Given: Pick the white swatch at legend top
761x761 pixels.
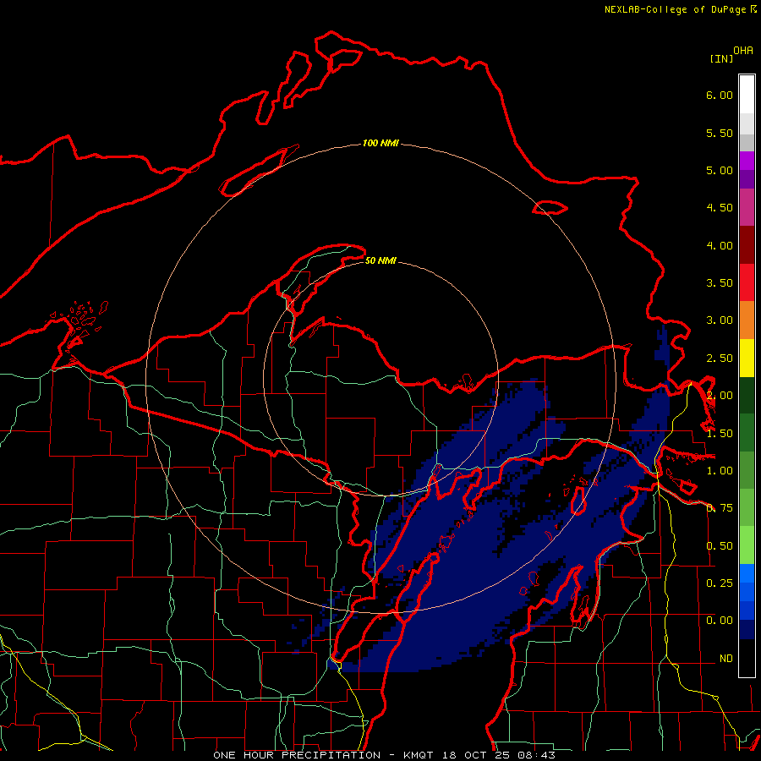Looking at the screenshot, I should coord(747,95).
